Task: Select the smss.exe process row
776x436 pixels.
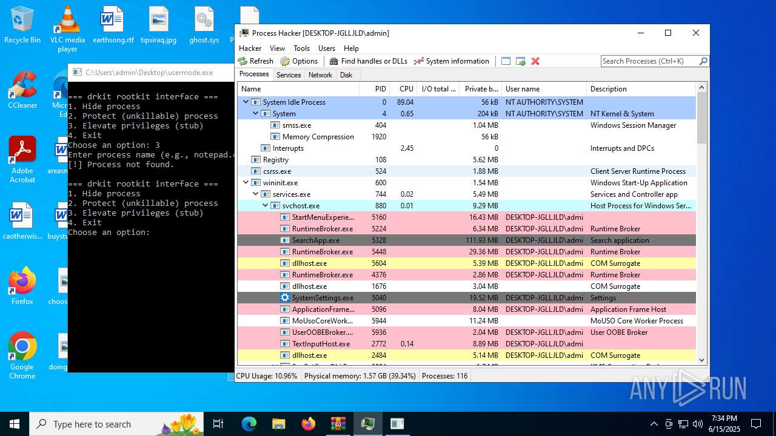Action: click(467, 125)
